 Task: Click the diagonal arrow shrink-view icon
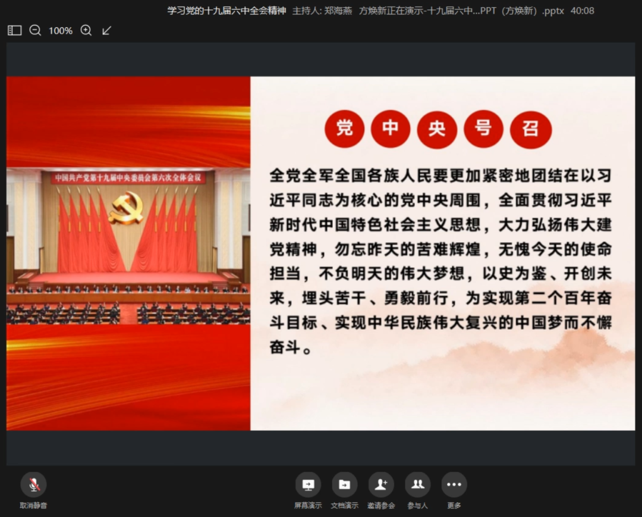click(x=107, y=30)
